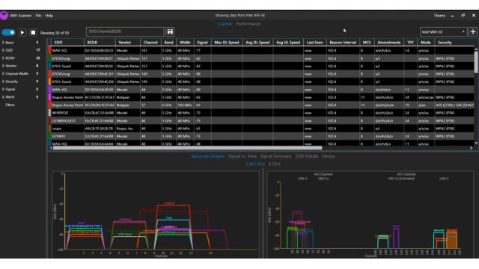Open the Help menu
Viewport: 479px width, 269px height.
[49, 16]
